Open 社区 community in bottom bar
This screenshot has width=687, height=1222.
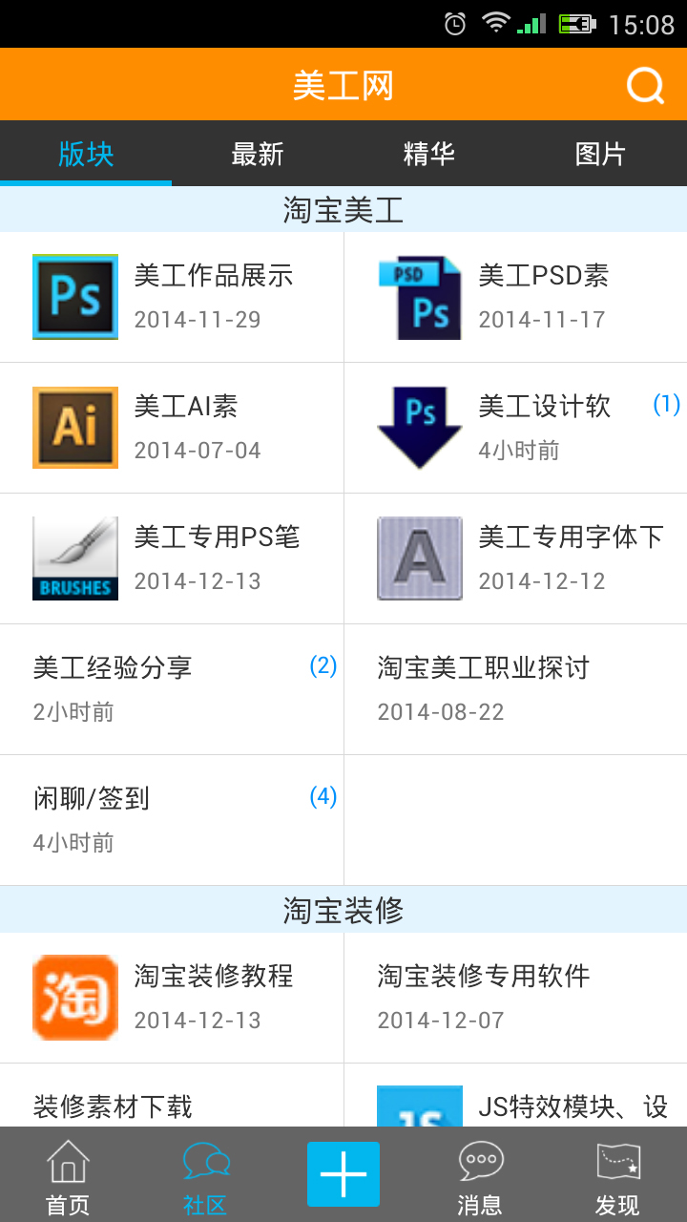[x=206, y=1176]
